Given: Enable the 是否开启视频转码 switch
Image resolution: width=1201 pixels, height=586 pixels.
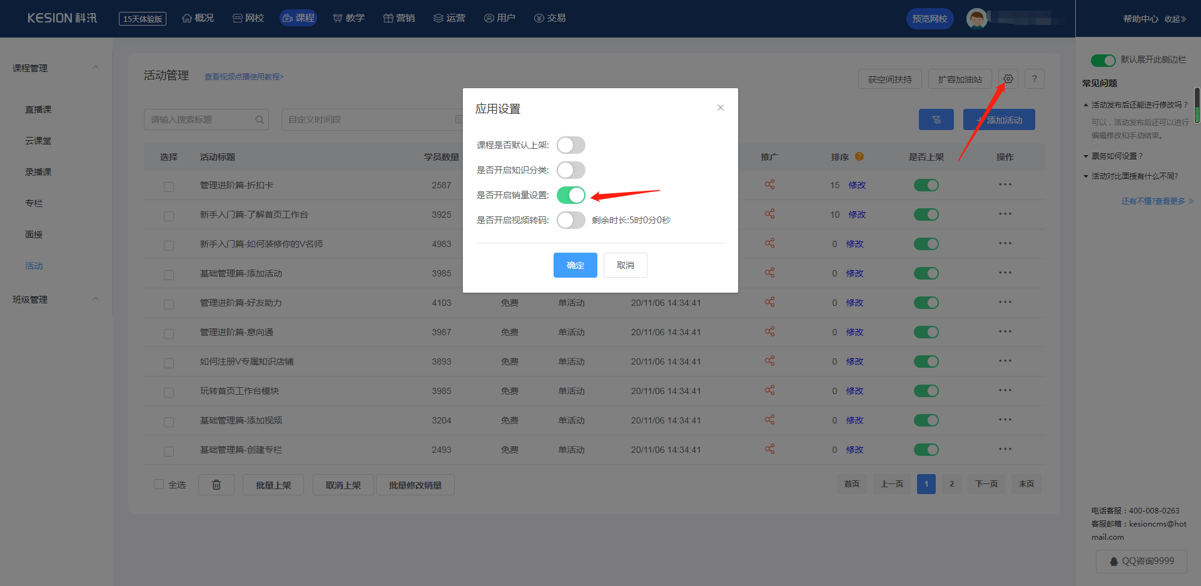Looking at the screenshot, I should [x=570, y=220].
